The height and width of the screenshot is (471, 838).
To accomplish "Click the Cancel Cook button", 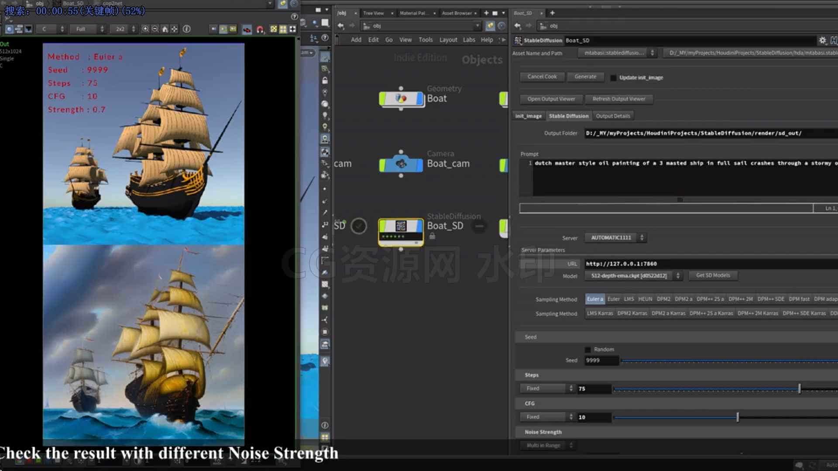I will (542, 77).
